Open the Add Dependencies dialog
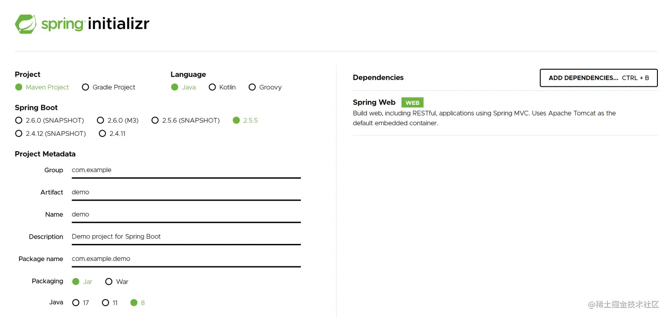The width and height of the screenshot is (668, 318). pyautogui.click(x=599, y=78)
